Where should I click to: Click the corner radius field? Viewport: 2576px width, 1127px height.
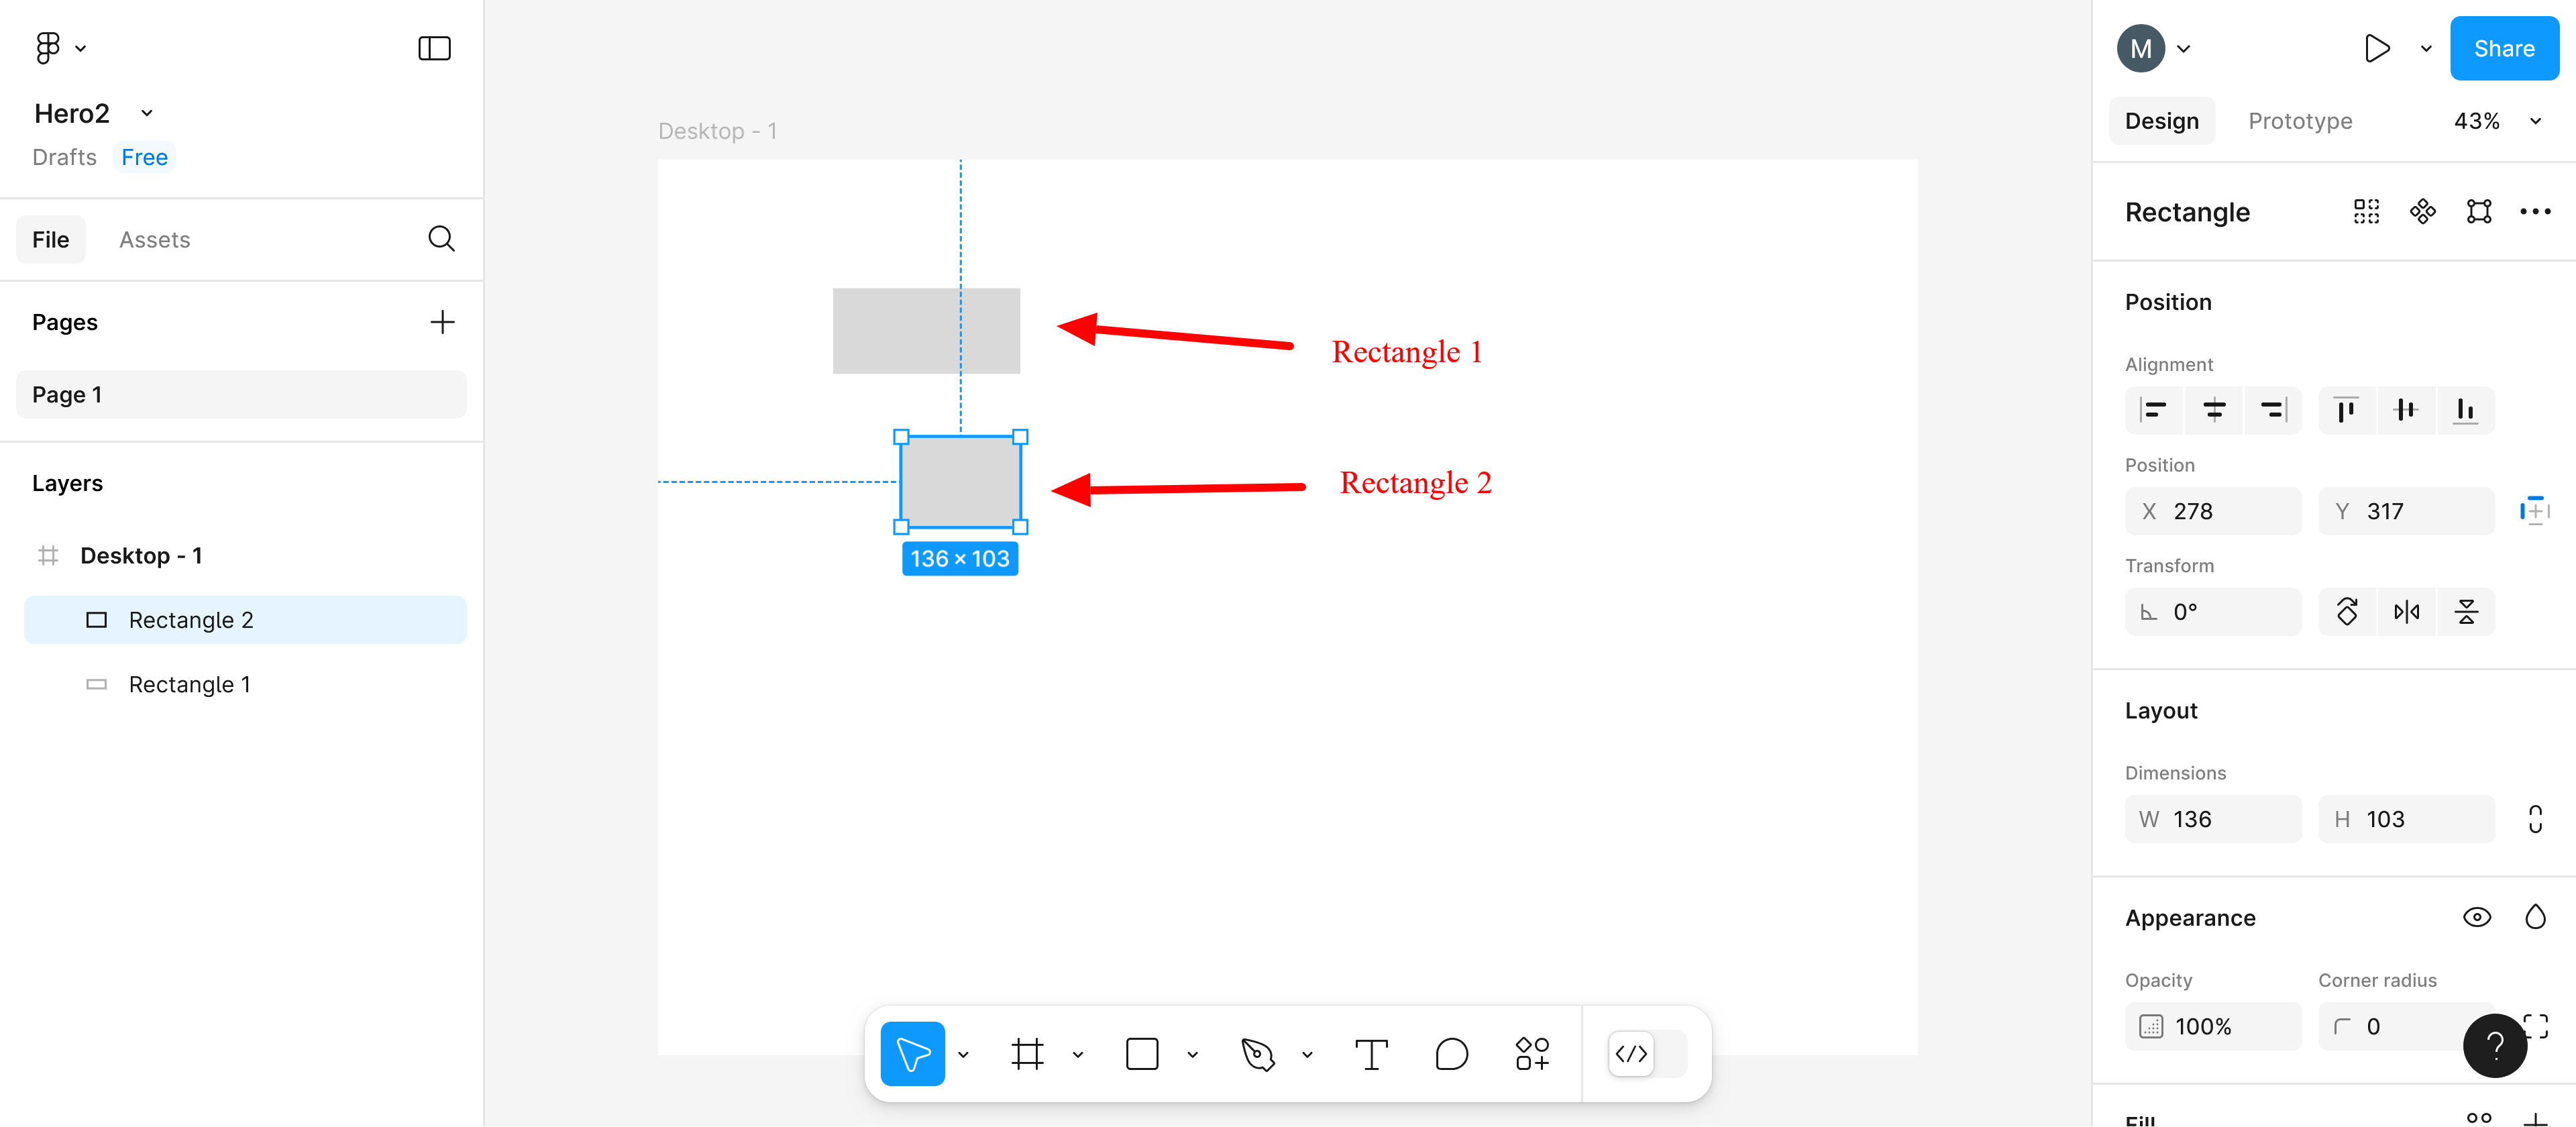(x=2406, y=1026)
